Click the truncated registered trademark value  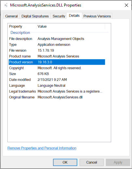pos(70,91)
